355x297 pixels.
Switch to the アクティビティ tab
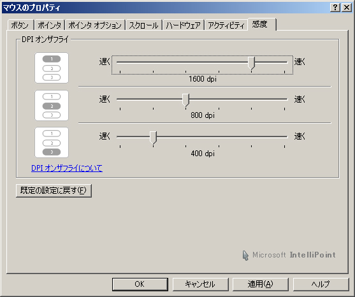(x=226, y=25)
